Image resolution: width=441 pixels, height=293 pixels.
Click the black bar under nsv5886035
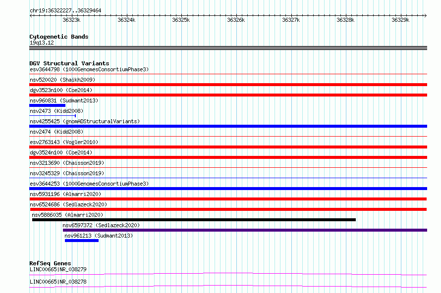194,220
